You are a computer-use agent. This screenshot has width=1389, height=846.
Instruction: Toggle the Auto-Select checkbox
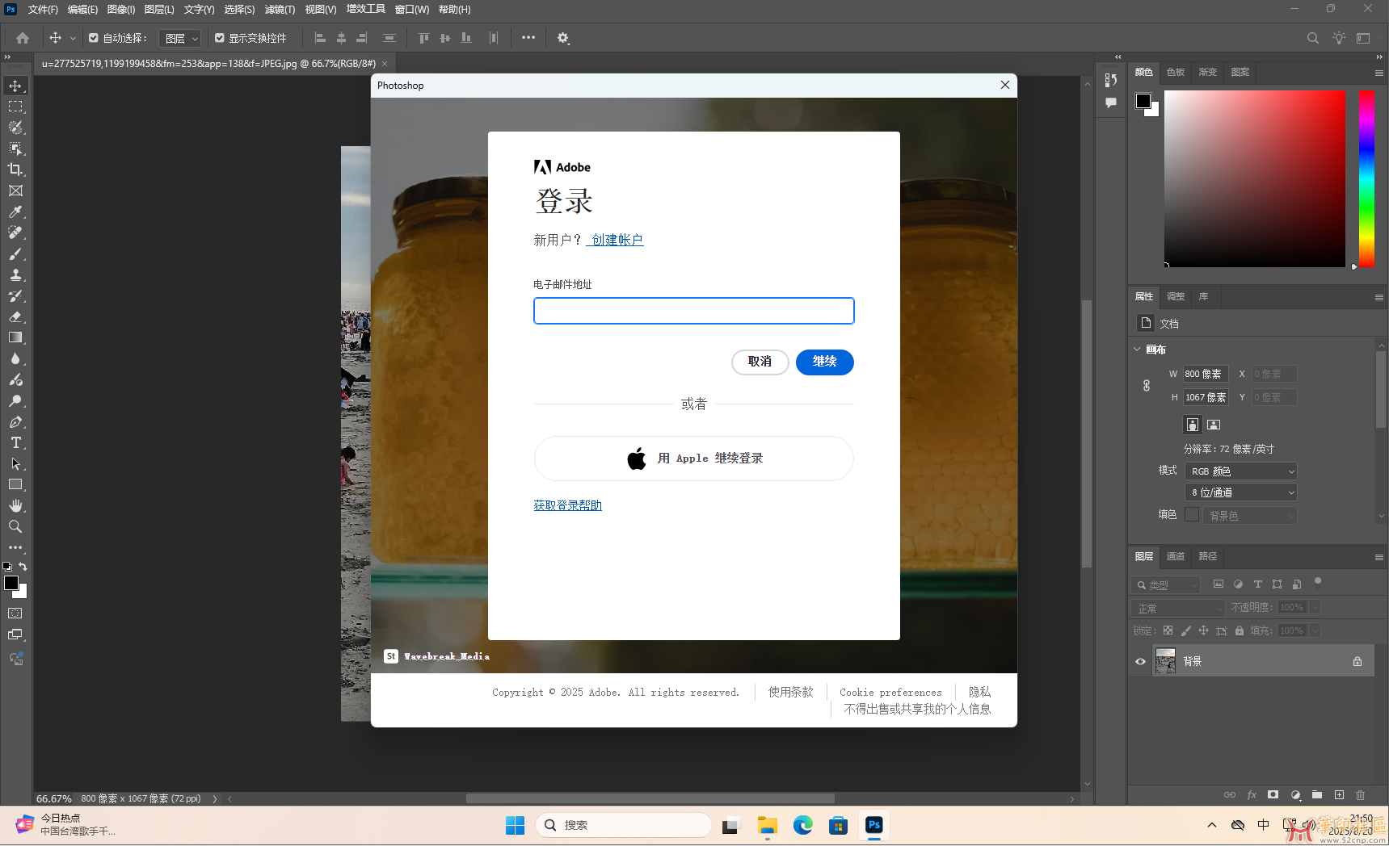[94, 38]
